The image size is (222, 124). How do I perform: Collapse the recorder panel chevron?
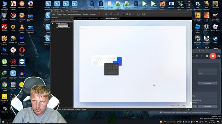[219, 61]
